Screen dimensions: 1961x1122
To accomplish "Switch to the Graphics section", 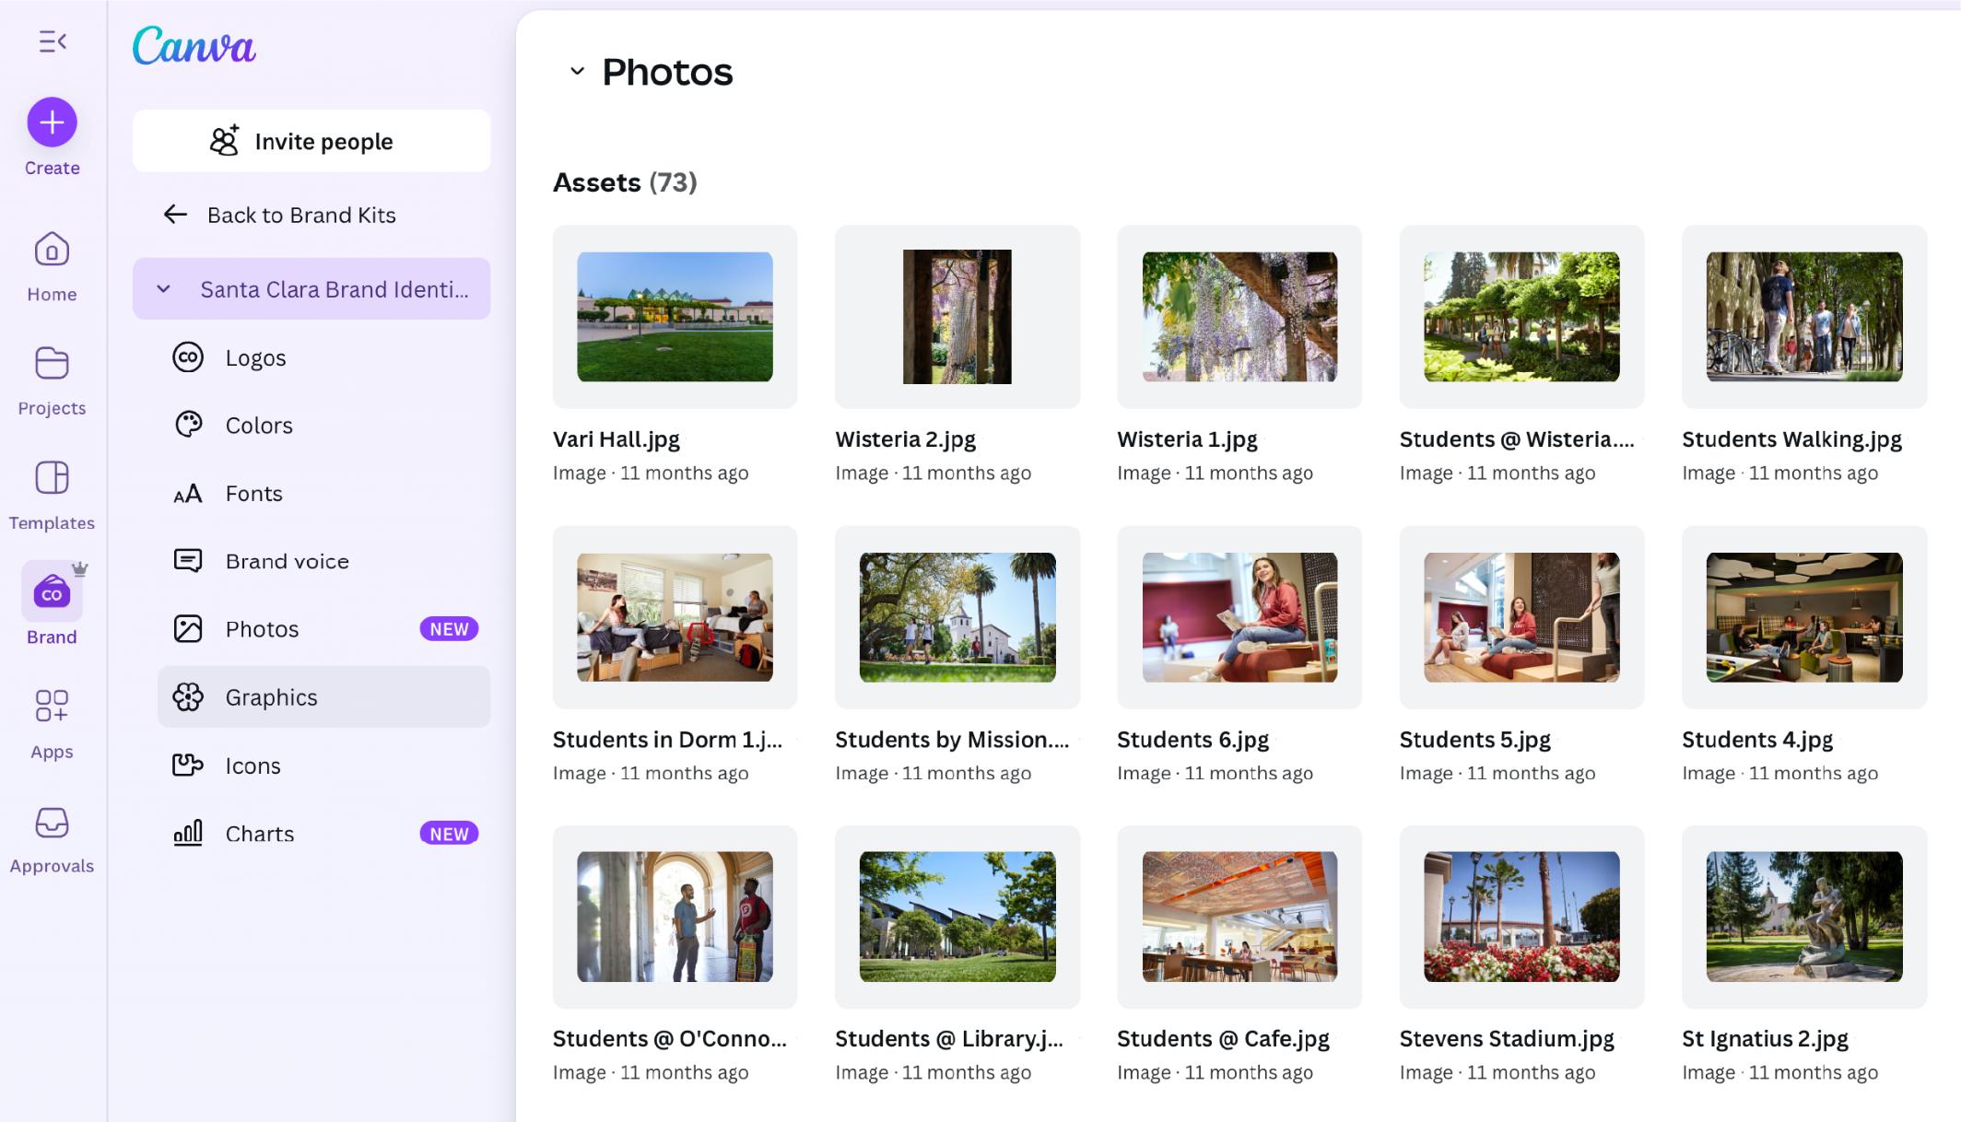I will (271, 697).
